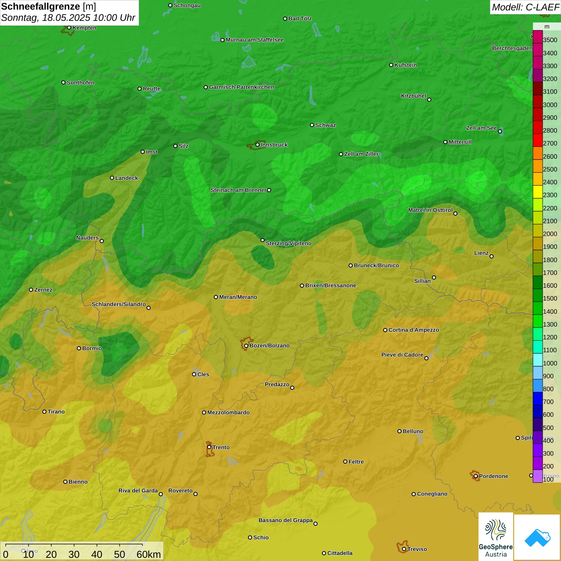Click the Nauders location marker dot
561x561 pixels.
(102, 241)
